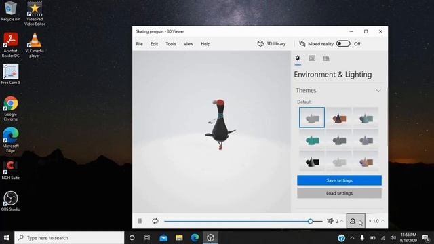Open the Edit menu
The height and width of the screenshot is (244, 434).
click(154, 44)
